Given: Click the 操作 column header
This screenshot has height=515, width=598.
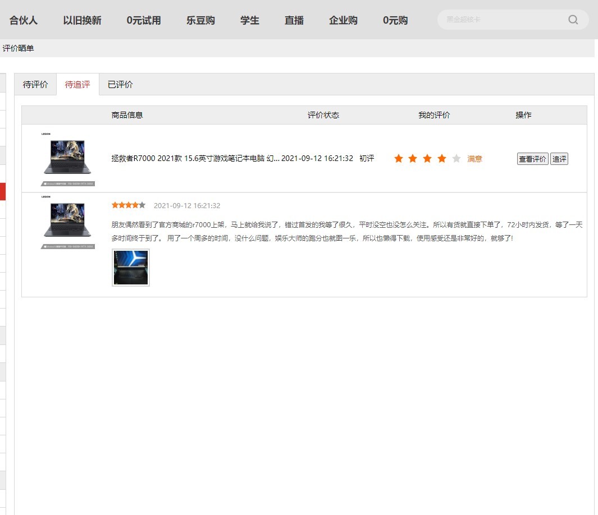Looking at the screenshot, I should pos(523,115).
